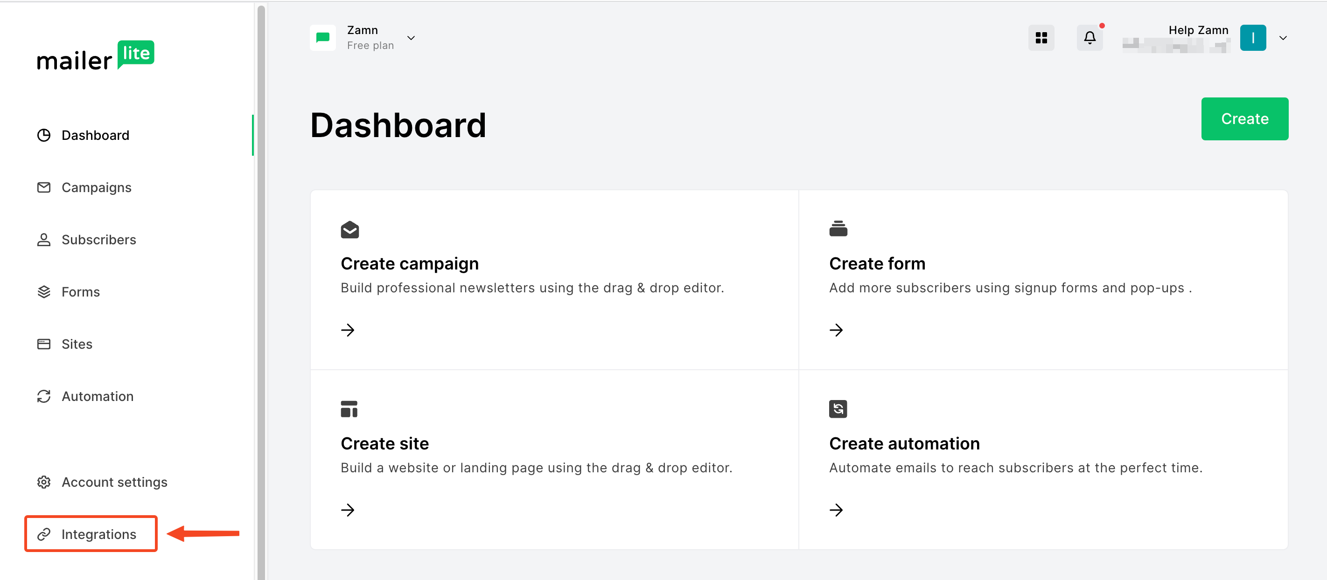Click the Dashboard clock icon in sidebar
This screenshot has height=580, width=1327.
(44, 135)
